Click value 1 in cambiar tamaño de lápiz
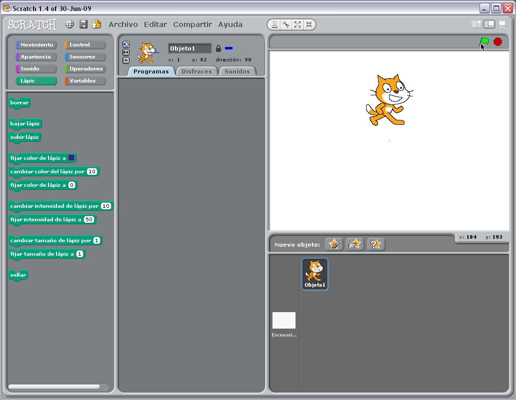Screen dimensions: 516x400 pyautogui.click(x=96, y=241)
